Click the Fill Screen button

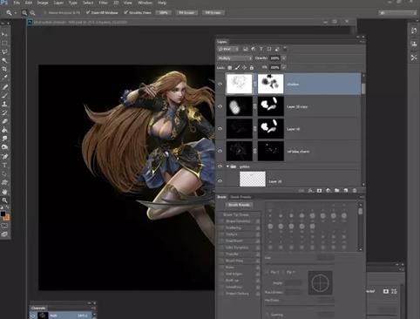213,13
